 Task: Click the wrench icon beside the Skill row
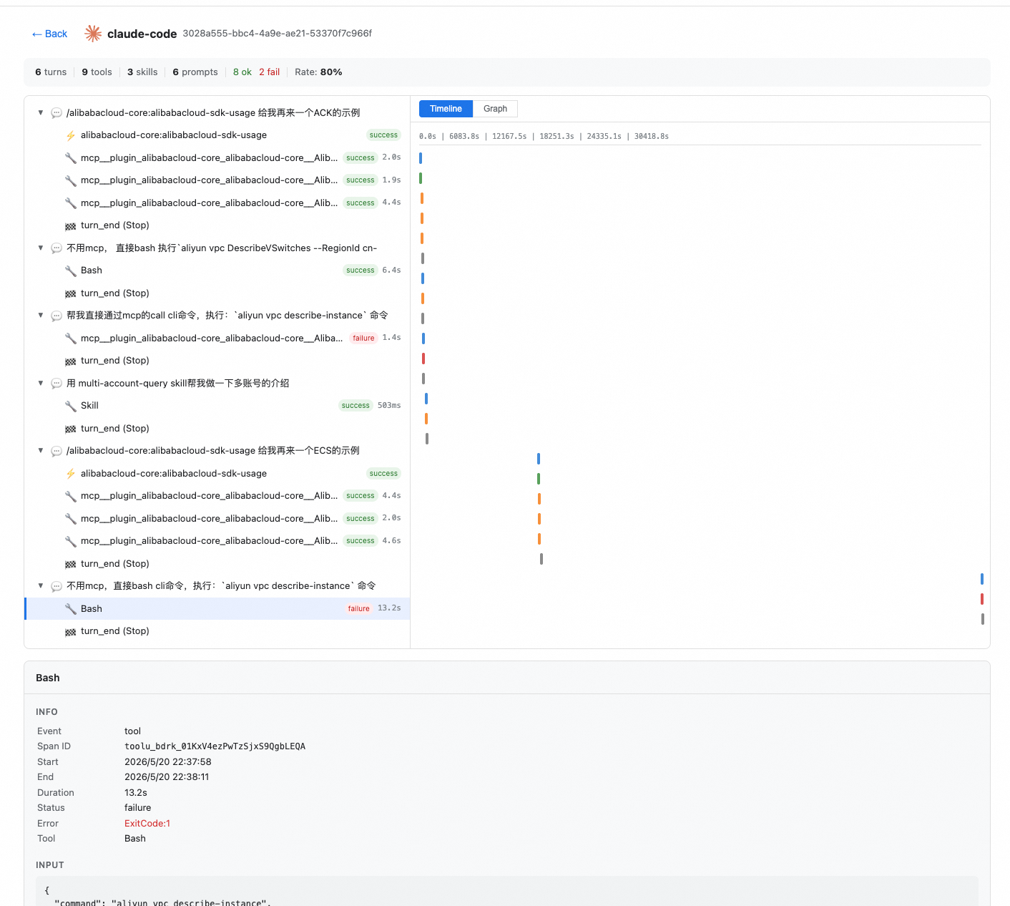click(x=71, y=406)
